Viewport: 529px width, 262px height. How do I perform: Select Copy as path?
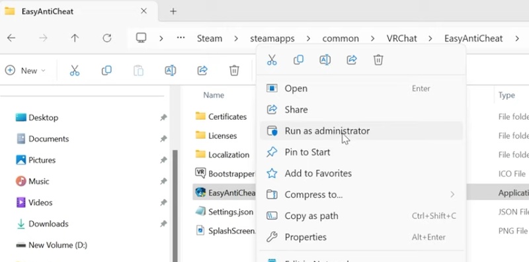[361, 216]
